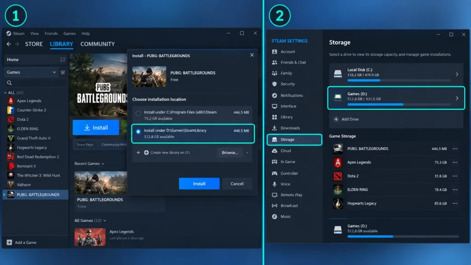Open Games (D:) drive chevron

pyautogui.click(x=457, y=98)
